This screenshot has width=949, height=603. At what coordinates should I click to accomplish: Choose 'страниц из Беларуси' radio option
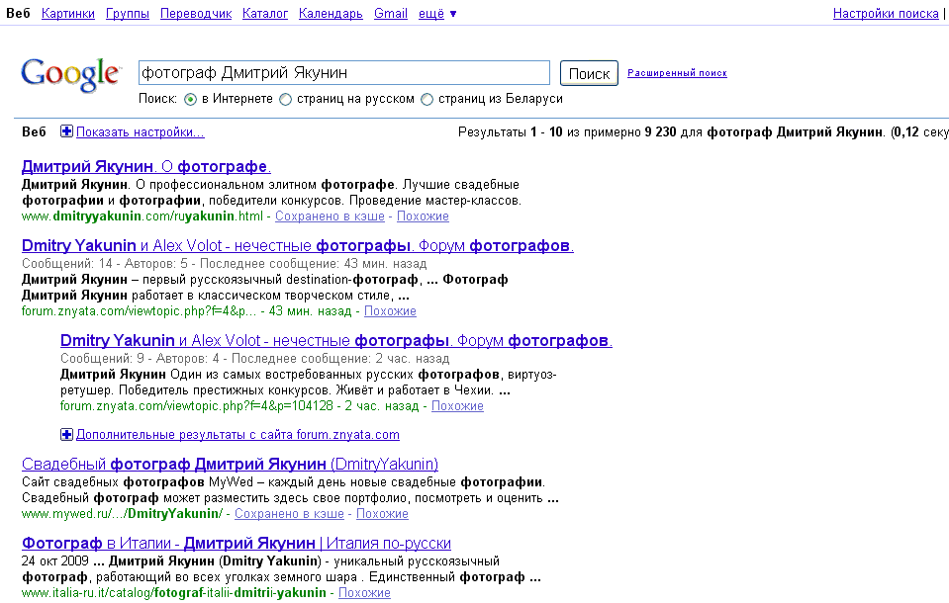click(427, 99)
